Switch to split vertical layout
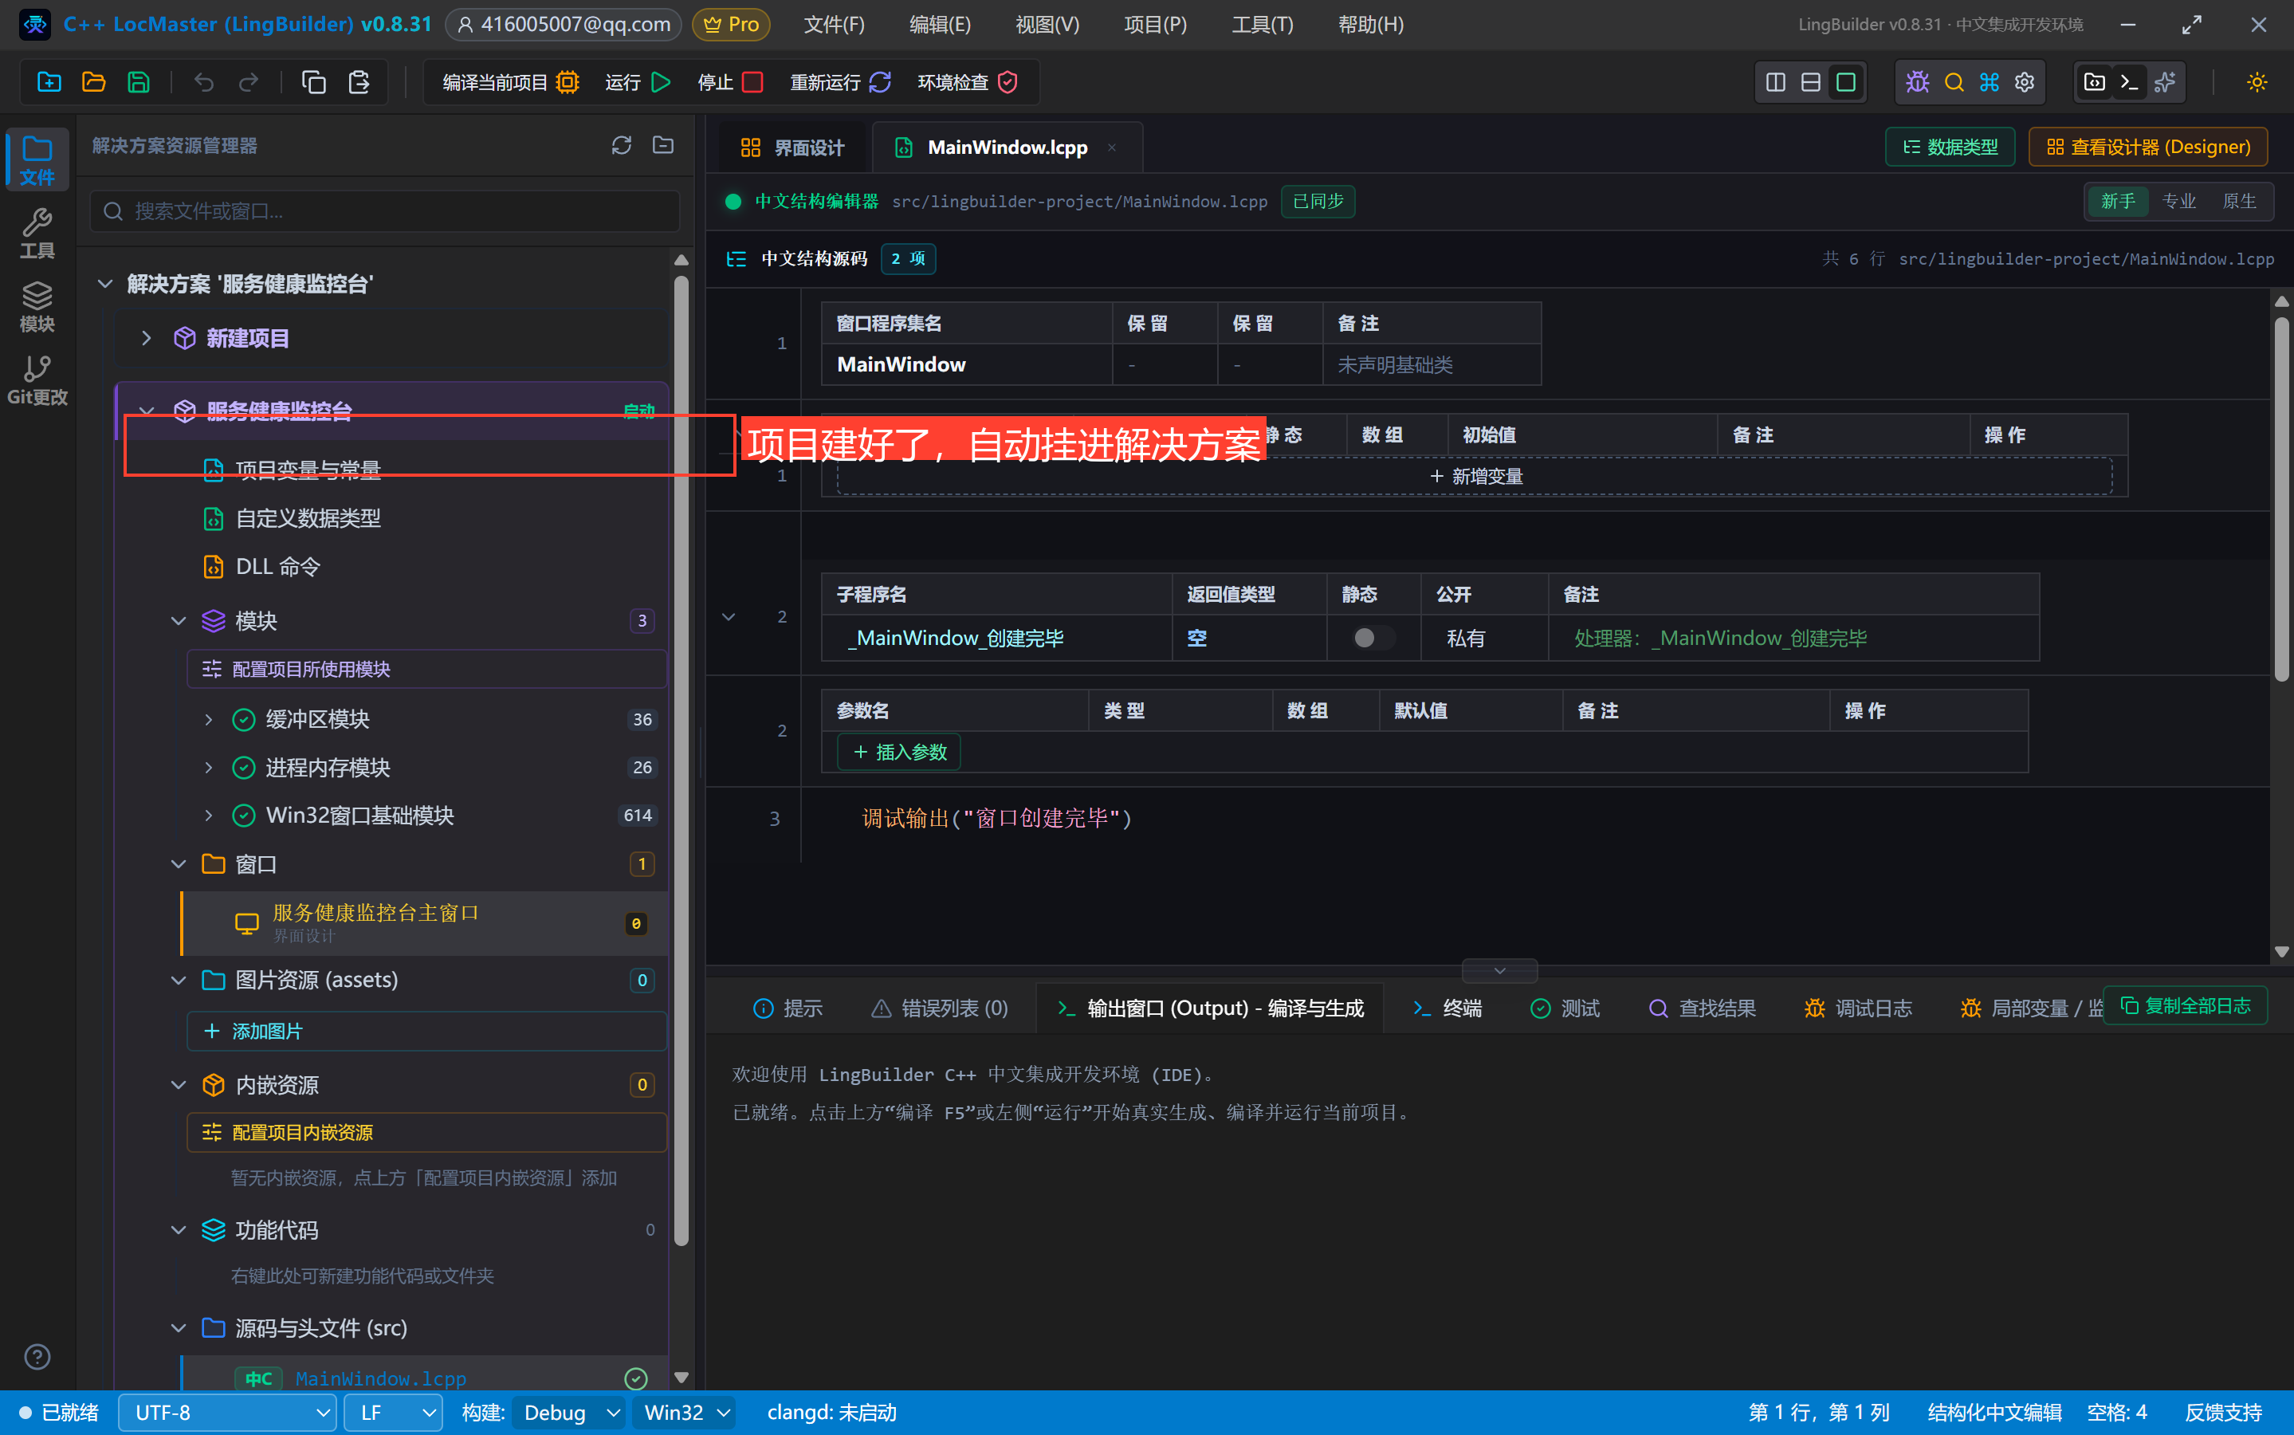 click(1775, 83)
